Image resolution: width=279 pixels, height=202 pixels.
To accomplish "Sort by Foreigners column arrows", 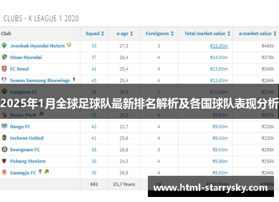I will tap(172, 33).
